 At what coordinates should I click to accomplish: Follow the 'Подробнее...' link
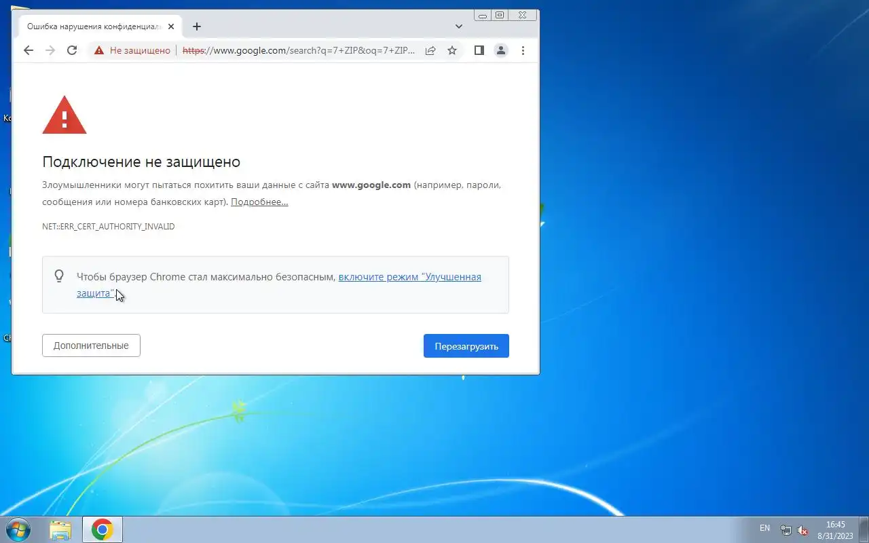(x=259, y=202)
